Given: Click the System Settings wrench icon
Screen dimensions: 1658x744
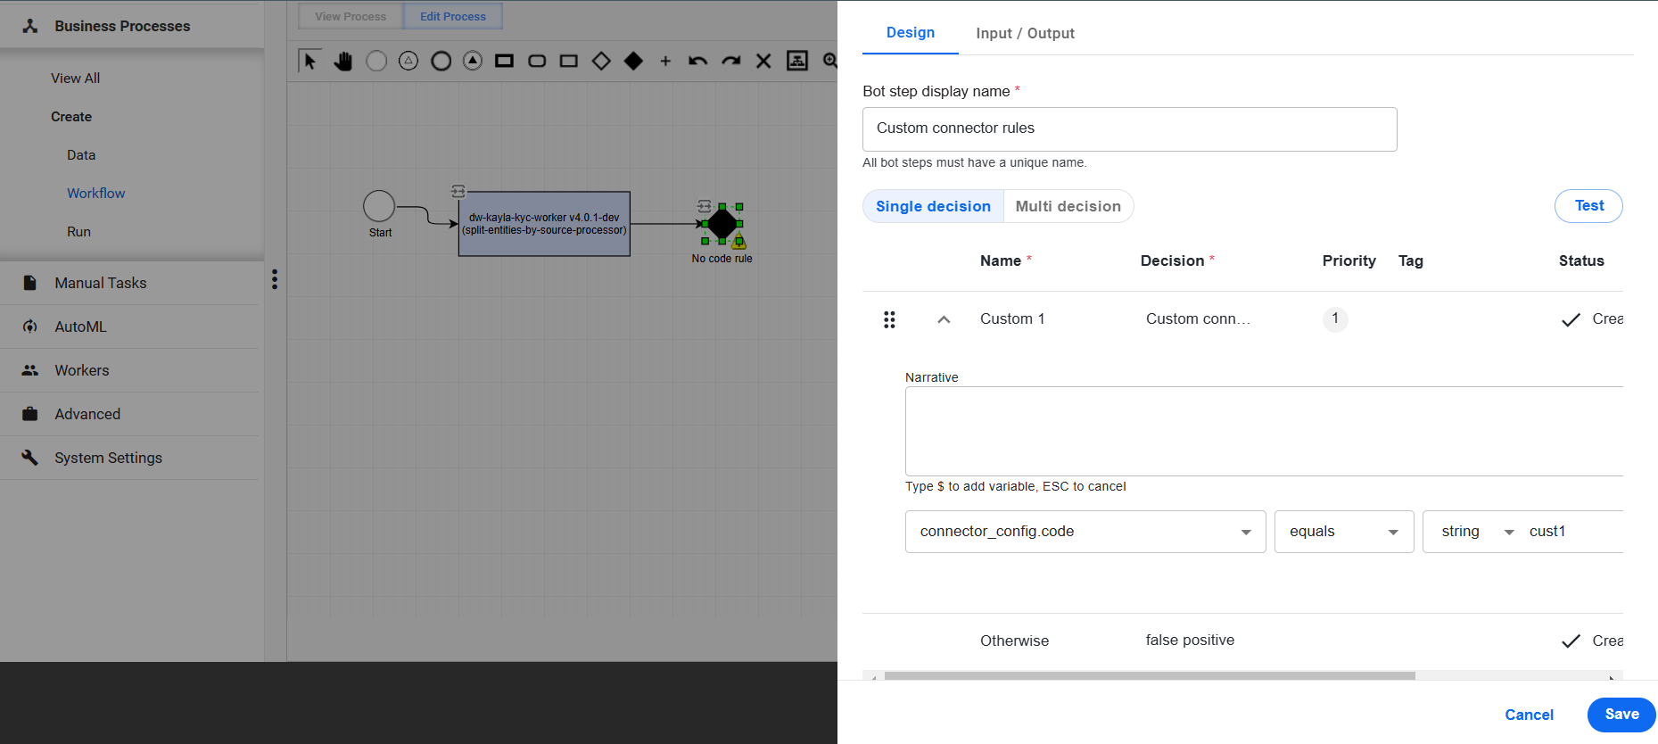Looking at the screenshot, I should point(30,458).
